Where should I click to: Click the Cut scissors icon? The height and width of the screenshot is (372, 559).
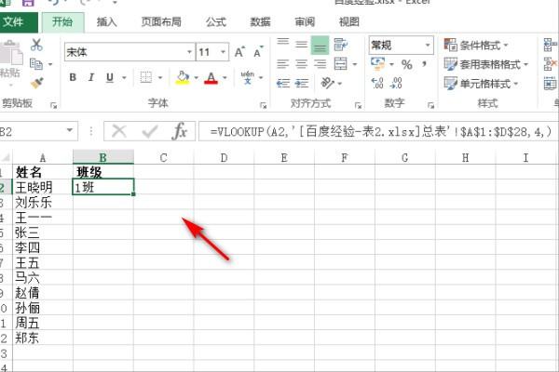coord(36,45)
